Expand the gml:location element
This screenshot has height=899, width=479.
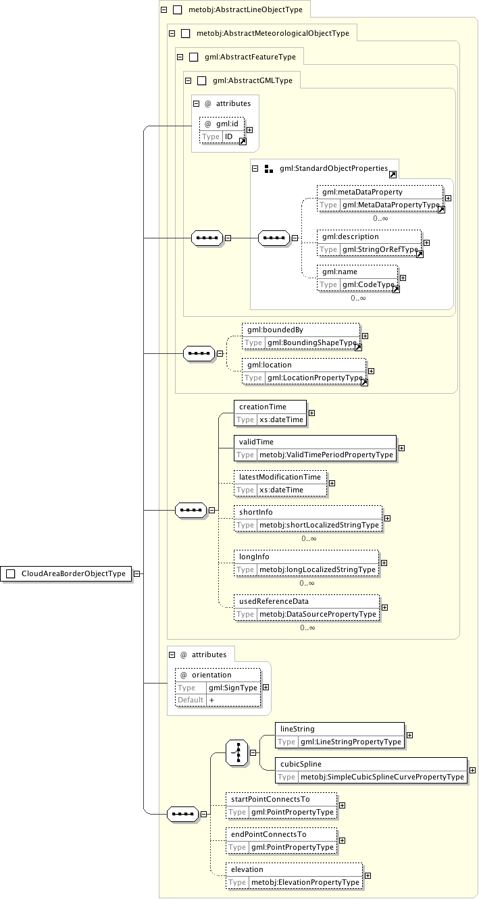(x=371, y=371)
